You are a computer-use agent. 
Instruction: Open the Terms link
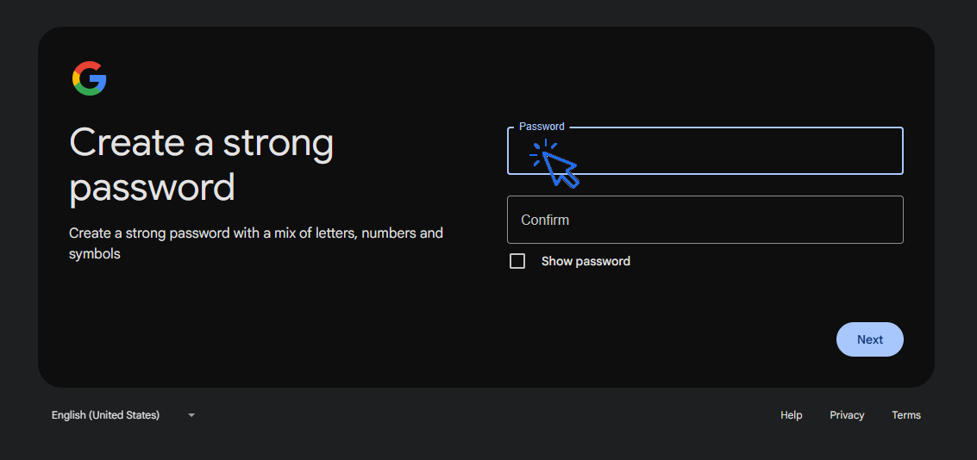tap(905, 415)
